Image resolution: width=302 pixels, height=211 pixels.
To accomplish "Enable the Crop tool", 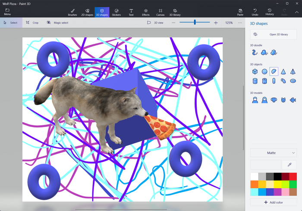I will point(32,22).
